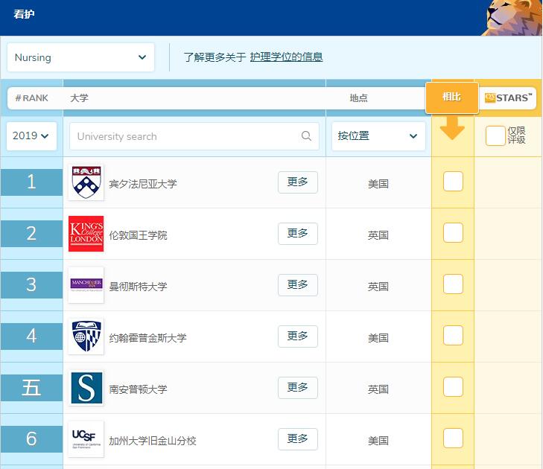The height and width of the screenshot is (469, 543).
Task: Click the Johns Hopkins University crest
Action: [x=86, y=336]
